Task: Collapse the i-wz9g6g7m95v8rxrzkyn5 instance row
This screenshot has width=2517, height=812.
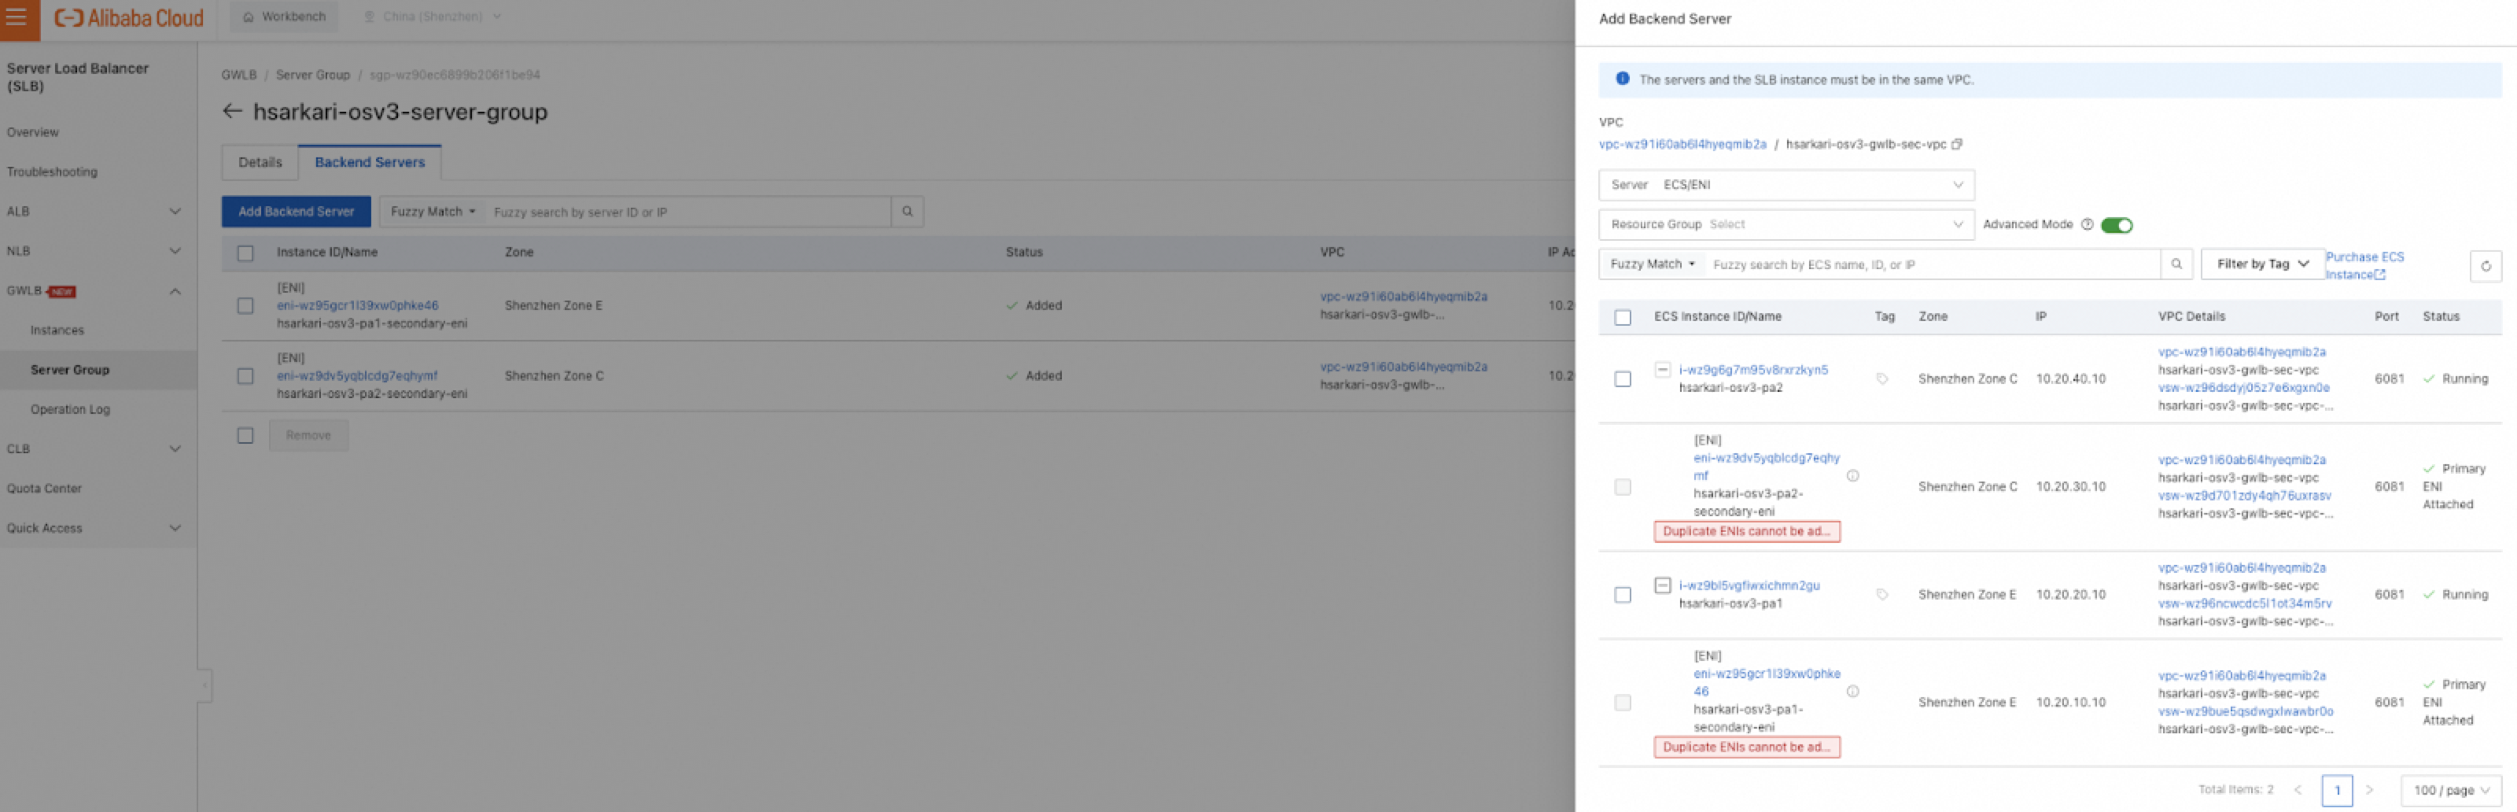Action: (1662, 371)
